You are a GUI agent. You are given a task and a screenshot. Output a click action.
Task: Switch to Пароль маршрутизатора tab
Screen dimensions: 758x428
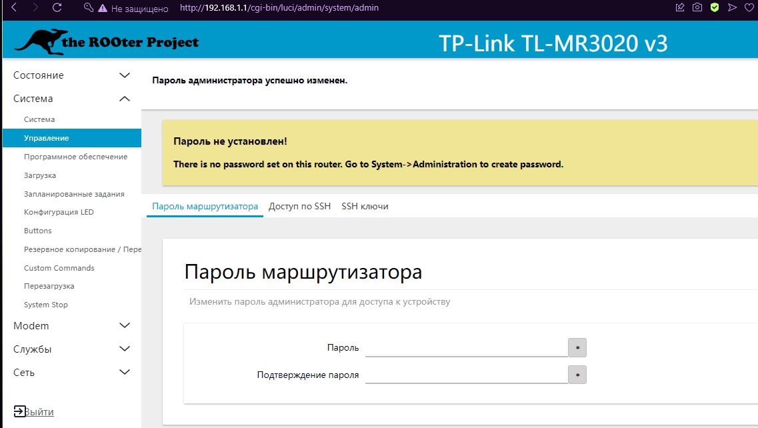point(205,206)
